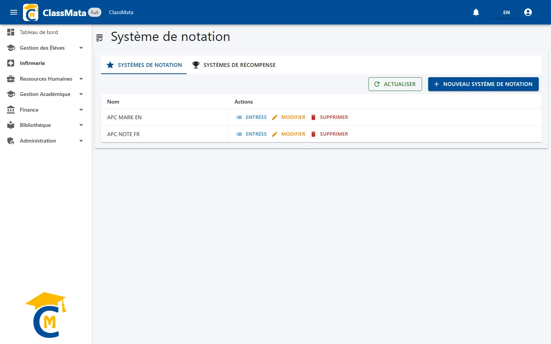This screenshot has height=344, width=551.
Task: Expand the Gestion Académique arrow
Action: 81,94
